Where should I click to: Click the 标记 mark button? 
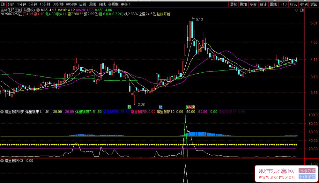click(293, 4)
